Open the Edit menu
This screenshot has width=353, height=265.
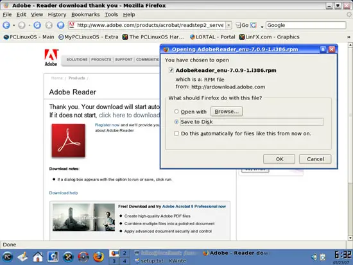(21, 15)
